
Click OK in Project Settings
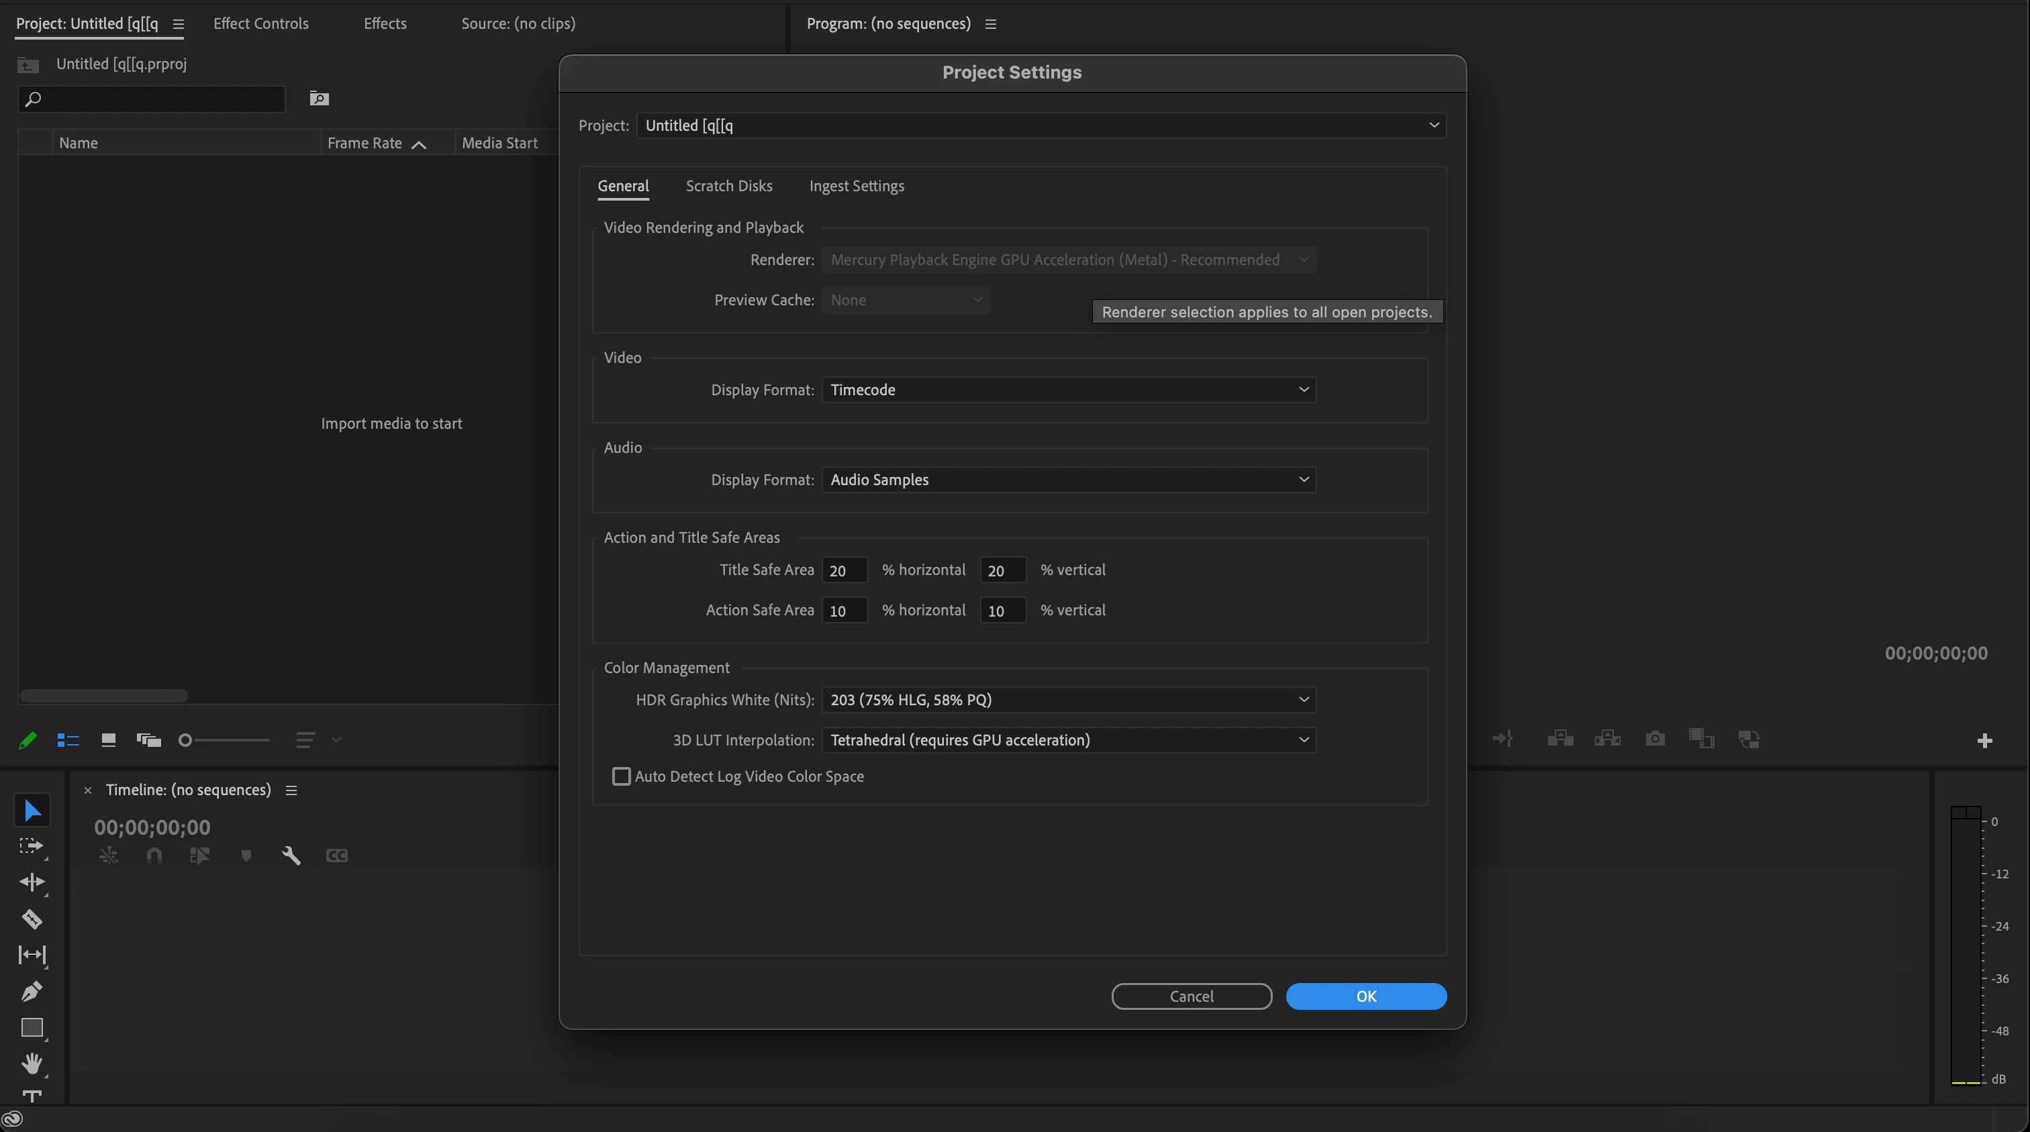(x=1365, y=996)
